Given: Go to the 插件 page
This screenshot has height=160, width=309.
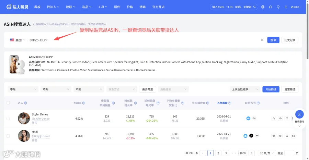Looking at the screenshot, I should coord(117,7).
